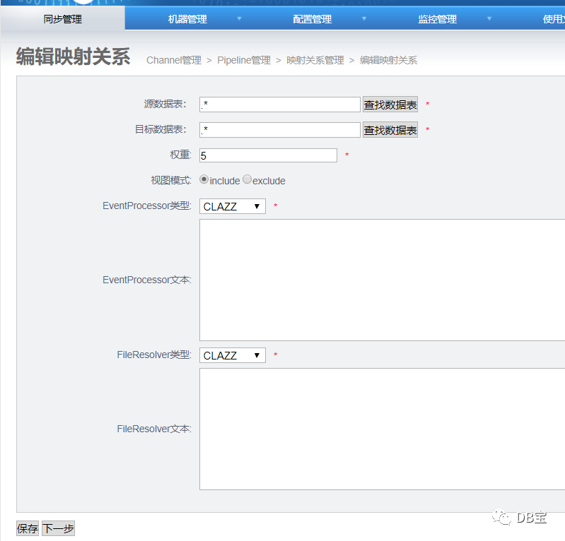565x541 pixels.
Task: Click inside the EventProcessor文本 textarea
Action: tap(382, 280)
